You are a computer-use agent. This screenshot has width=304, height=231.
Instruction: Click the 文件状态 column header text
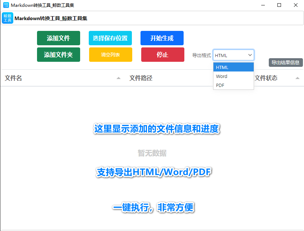pyautogui.click(x=266, y=78)
